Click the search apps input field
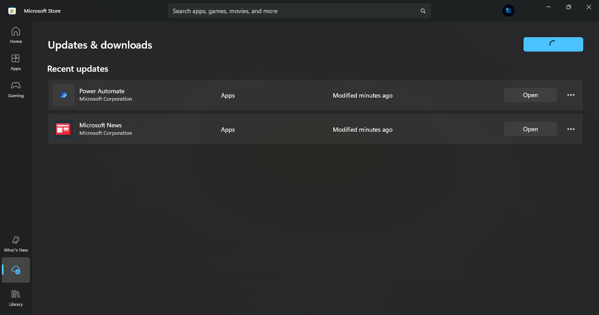 click(x=285, y=10)
